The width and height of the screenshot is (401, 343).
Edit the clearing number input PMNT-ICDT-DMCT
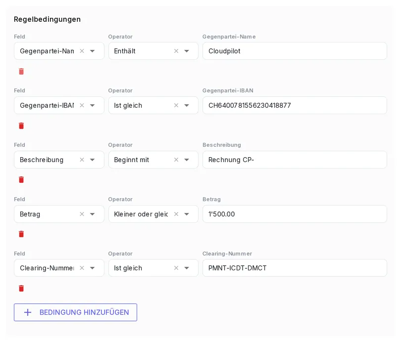[295, 268]
